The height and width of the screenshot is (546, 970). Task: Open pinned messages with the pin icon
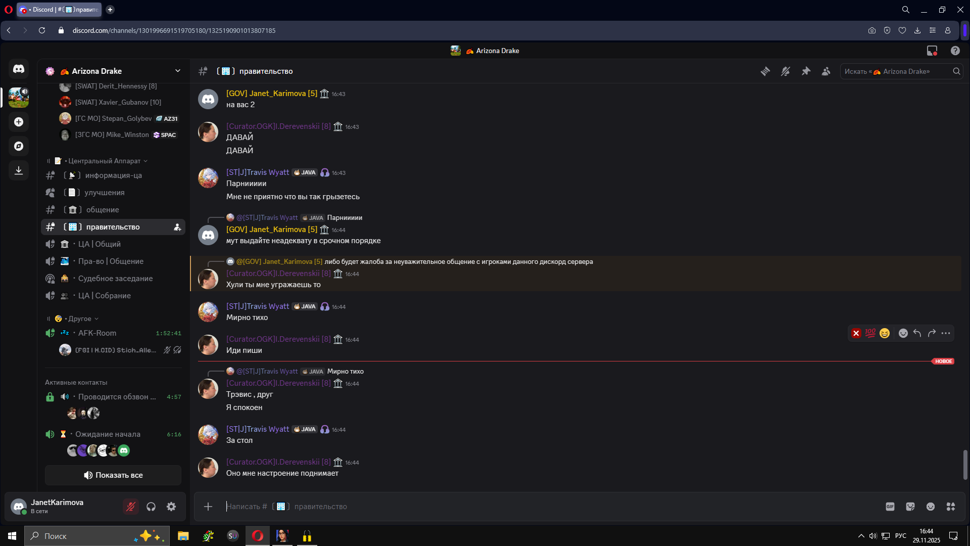pyautogui.click(x=806, y=71)
